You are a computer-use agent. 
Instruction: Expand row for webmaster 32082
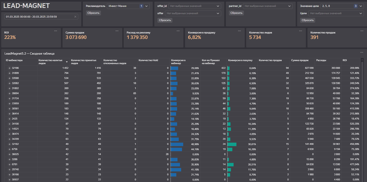(9, 83)
